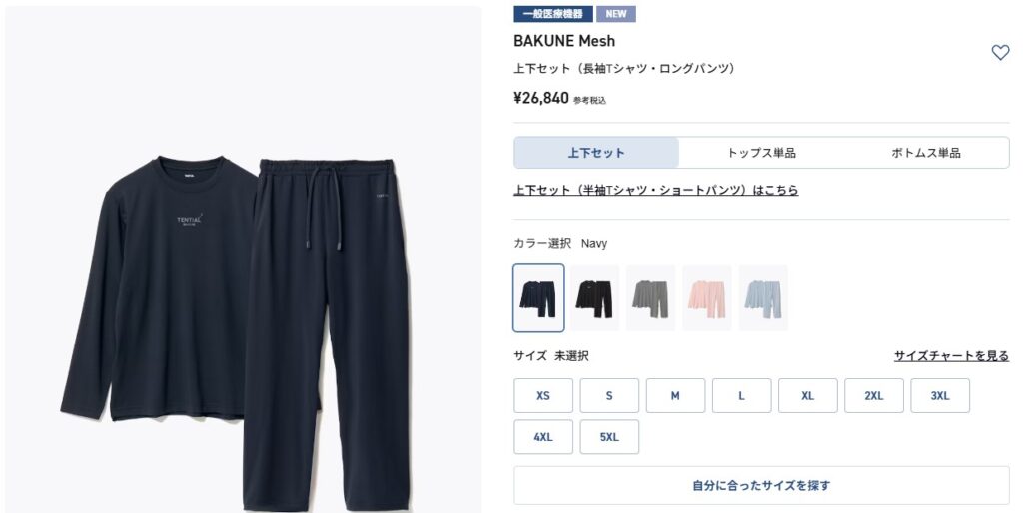Pick size L
This screenshot has height=513, width=1023.
pos(742,395)
